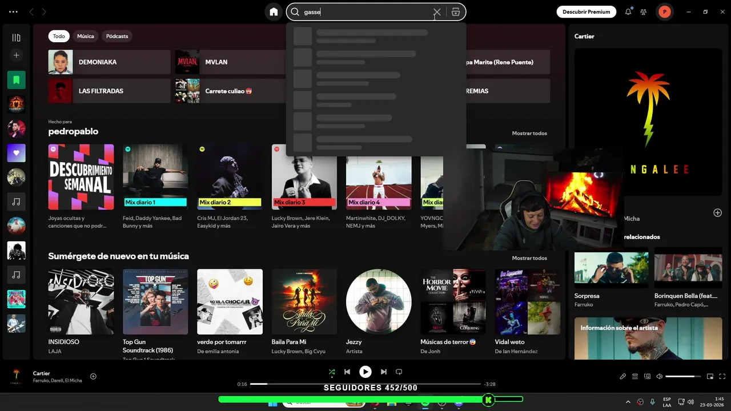Click Farruko, Darell, El Micha artist link

[57, 381]
